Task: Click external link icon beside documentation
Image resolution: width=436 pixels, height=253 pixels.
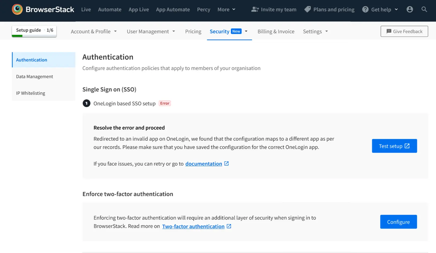Action: coord(226,163)
